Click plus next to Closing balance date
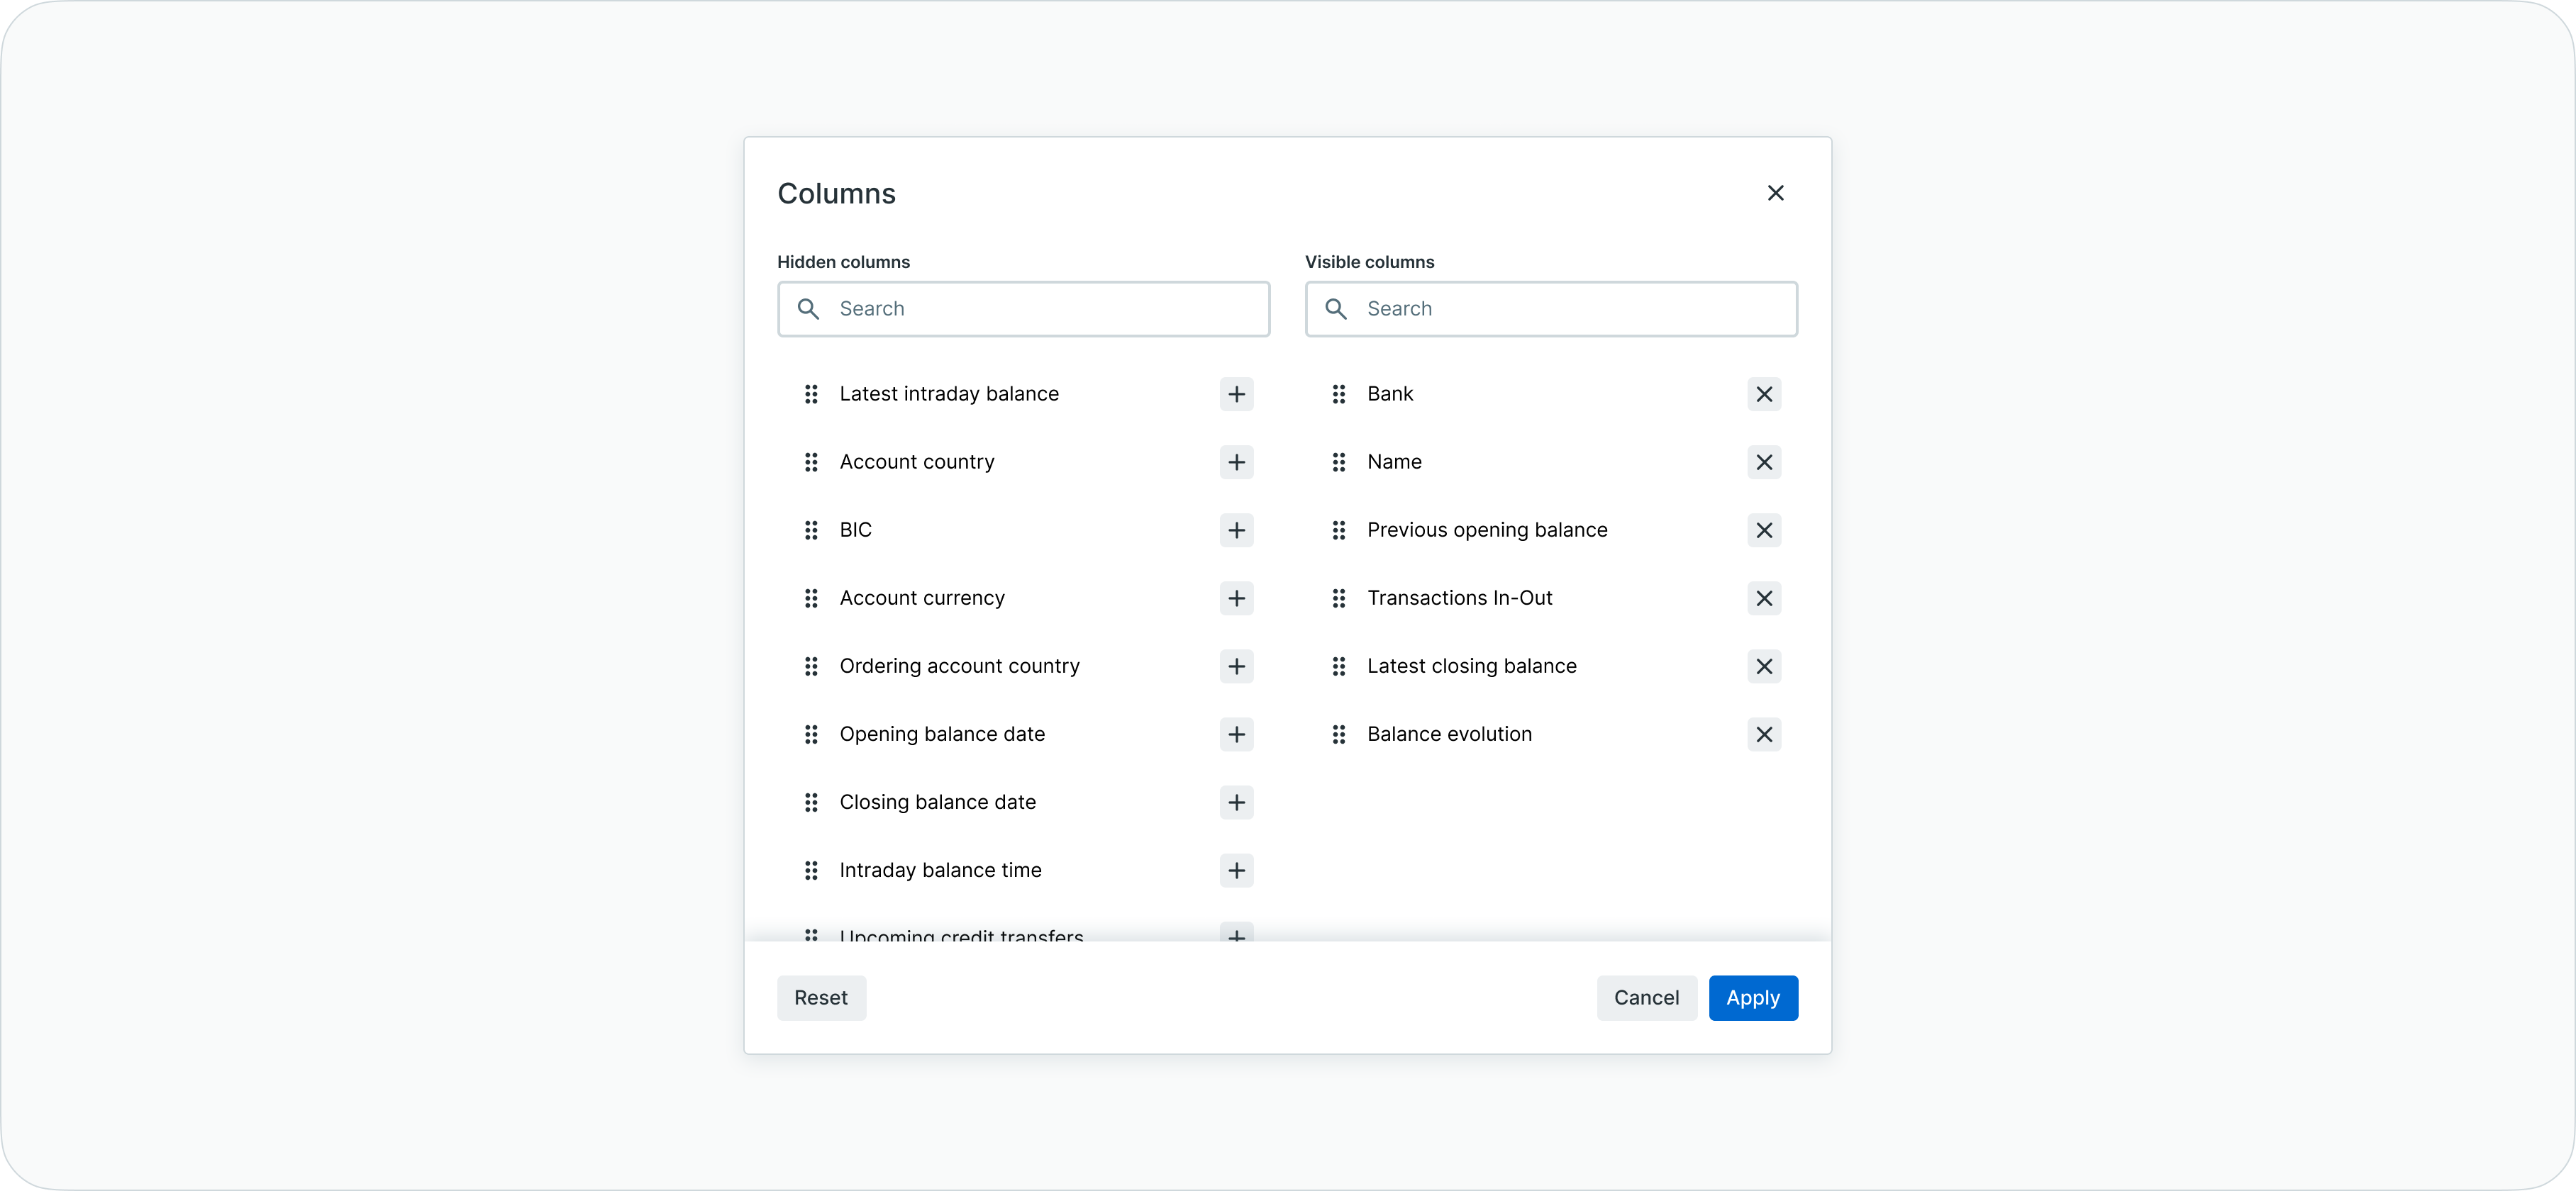This screenshot has height=1191, width=2576. 1236,803
